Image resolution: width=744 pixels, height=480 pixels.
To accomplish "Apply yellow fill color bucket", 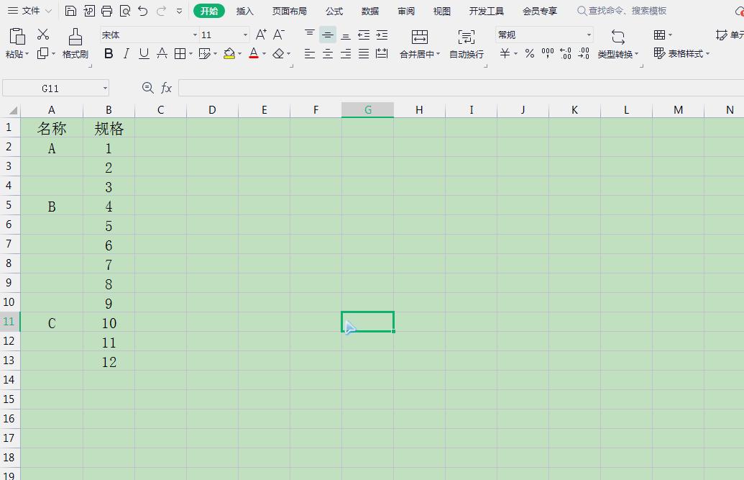I will [x=229, y=54].
